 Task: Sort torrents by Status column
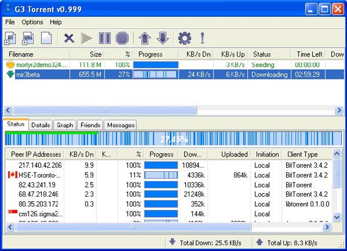click(269, 54)
